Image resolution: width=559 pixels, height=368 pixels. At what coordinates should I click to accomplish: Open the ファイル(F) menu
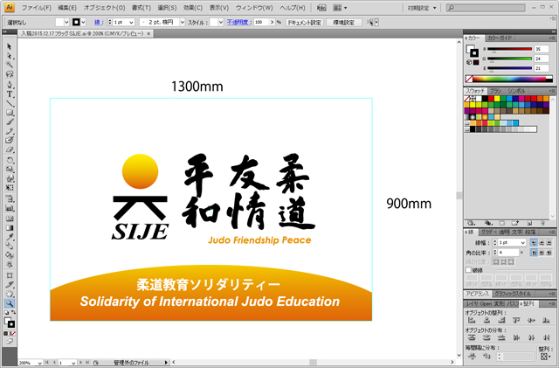[37, 8]
